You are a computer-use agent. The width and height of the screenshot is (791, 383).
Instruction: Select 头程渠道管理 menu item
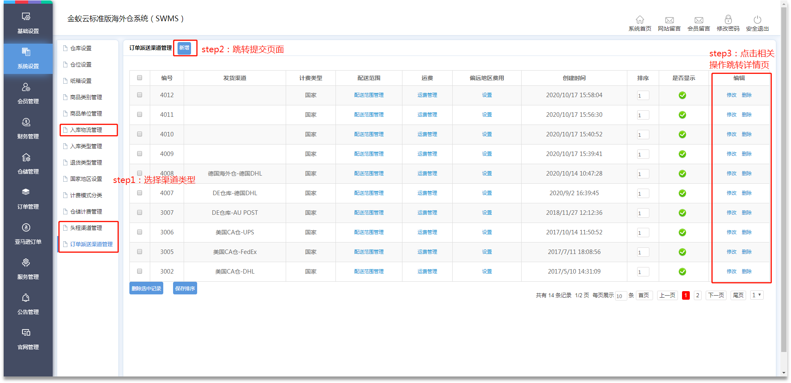pyautogui.click(x=86, y=228)
